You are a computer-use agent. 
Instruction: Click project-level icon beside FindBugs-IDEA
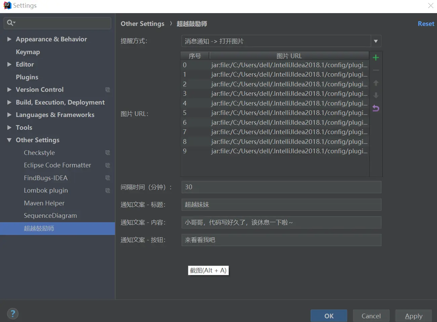pyautogui.click(x=108, y=178)
